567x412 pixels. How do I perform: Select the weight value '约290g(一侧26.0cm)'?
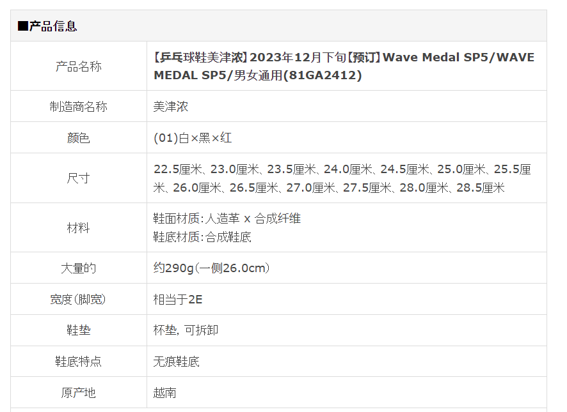click(212, 268)
